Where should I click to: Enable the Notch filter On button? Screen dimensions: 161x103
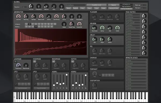[x=73, y=61]
